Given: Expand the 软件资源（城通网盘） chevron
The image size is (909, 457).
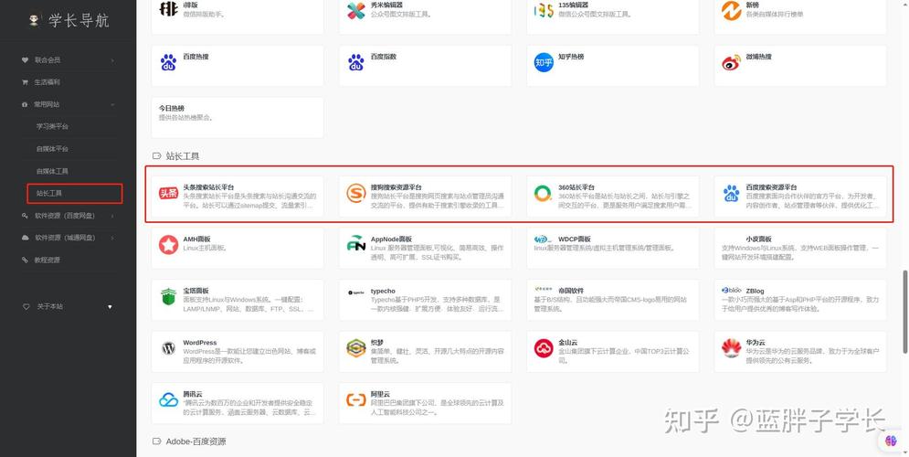Looking at the screenshot, I should 112,238.
